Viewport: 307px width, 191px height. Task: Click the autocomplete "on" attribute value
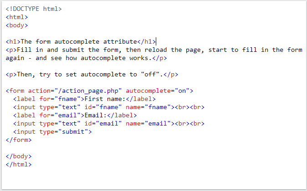coord(183,90)
